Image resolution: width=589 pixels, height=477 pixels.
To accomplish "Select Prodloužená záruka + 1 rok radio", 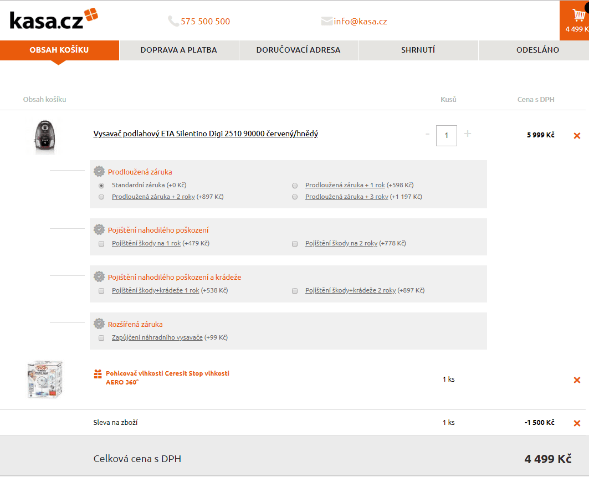I will point(295,186).
